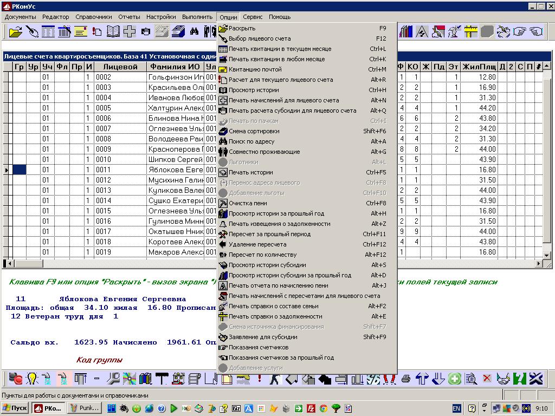
Task: Click the open-book Просмотр истории toolbar icon
Action: pos(113,31)
